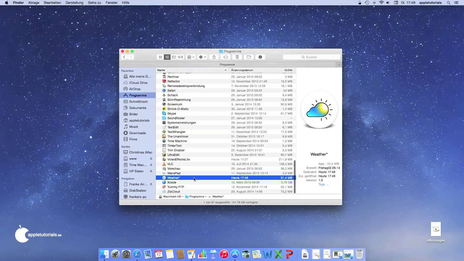Open the Gehe zu menu
Image resolution: width=464 pixels, height=261 pixels.
(94, 3)
